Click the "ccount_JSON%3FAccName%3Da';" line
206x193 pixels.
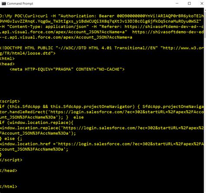coord(34,149)
